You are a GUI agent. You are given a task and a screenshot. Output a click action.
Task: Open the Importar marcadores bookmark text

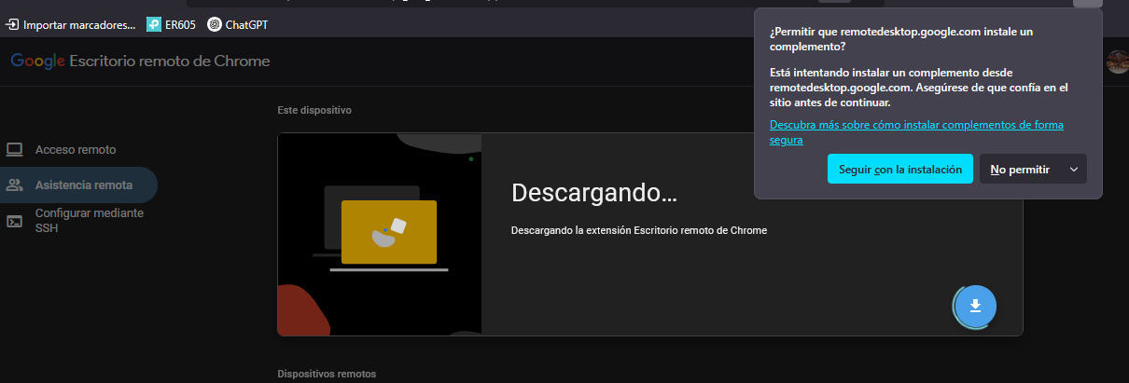tap(79, 24)
